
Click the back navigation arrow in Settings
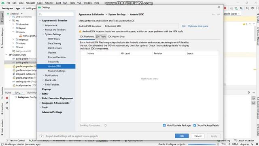213,15
